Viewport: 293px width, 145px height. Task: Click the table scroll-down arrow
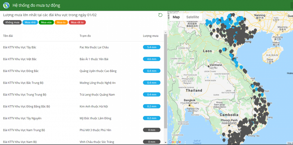point(165,142)
